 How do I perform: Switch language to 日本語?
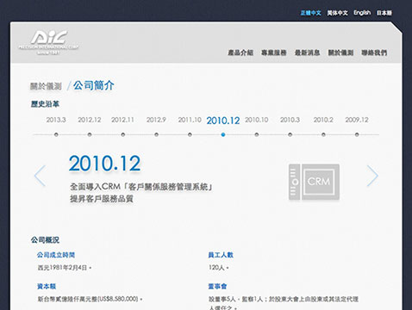pyautogui.click(x=384, y=13)
